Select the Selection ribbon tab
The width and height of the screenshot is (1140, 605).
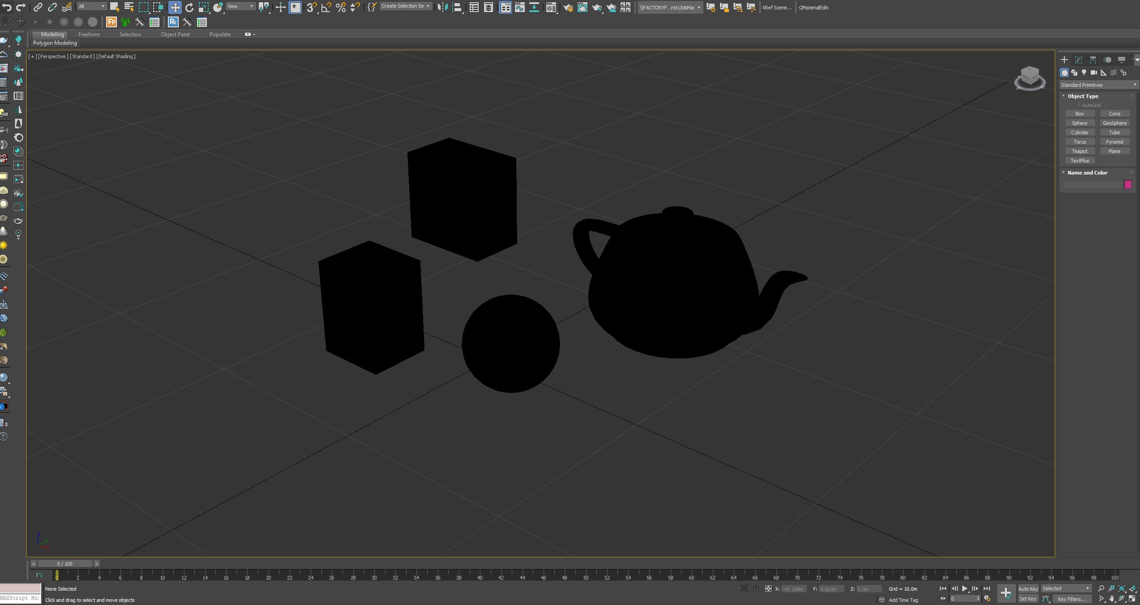tap(130, 34)
